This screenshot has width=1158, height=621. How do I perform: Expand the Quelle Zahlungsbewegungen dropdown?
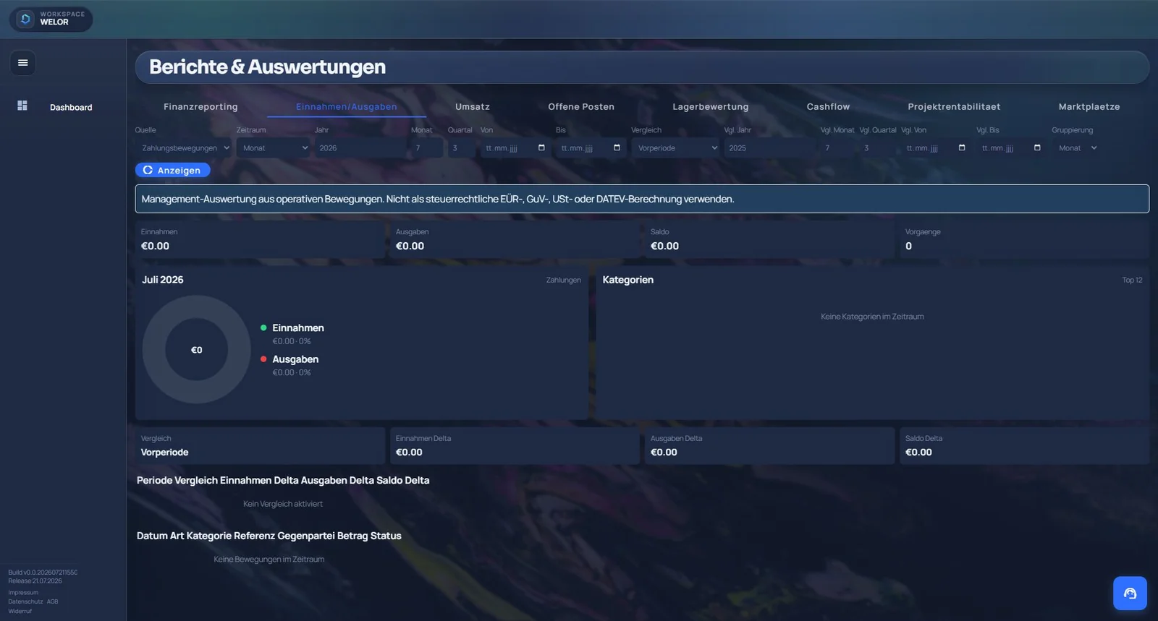[183, 148]
